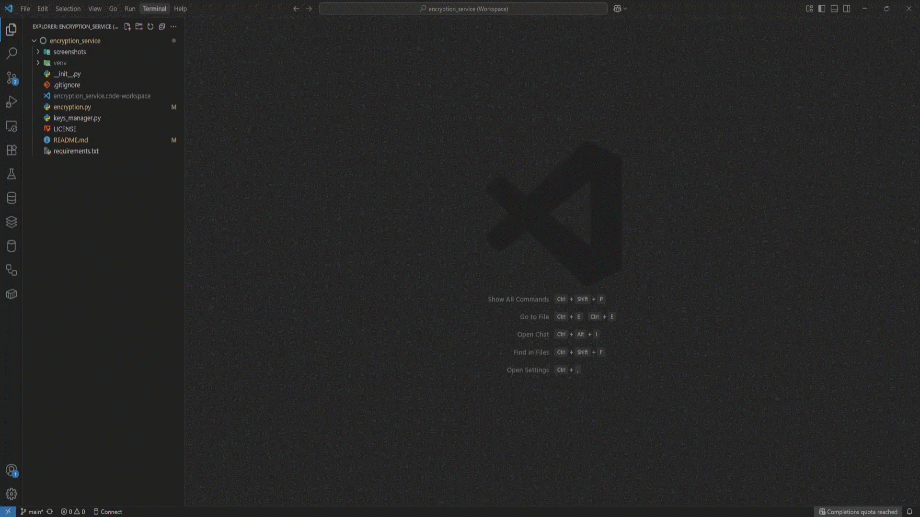
Task: Open the Go menu
Action: point(113,9)
